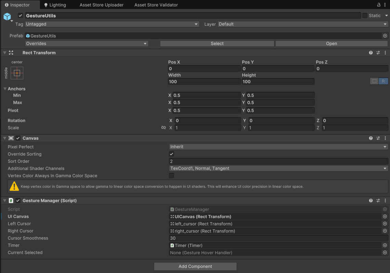Open the anchor presets box
This screenshot has width=390, height=273.
17,73
